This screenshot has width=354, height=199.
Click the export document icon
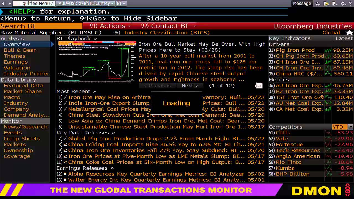pos(326,4)
